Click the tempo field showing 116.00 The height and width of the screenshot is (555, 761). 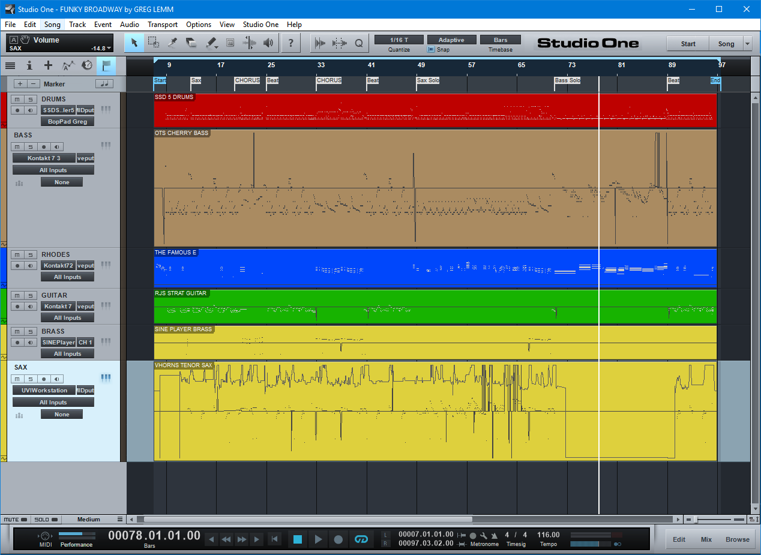tap(549, 535)
